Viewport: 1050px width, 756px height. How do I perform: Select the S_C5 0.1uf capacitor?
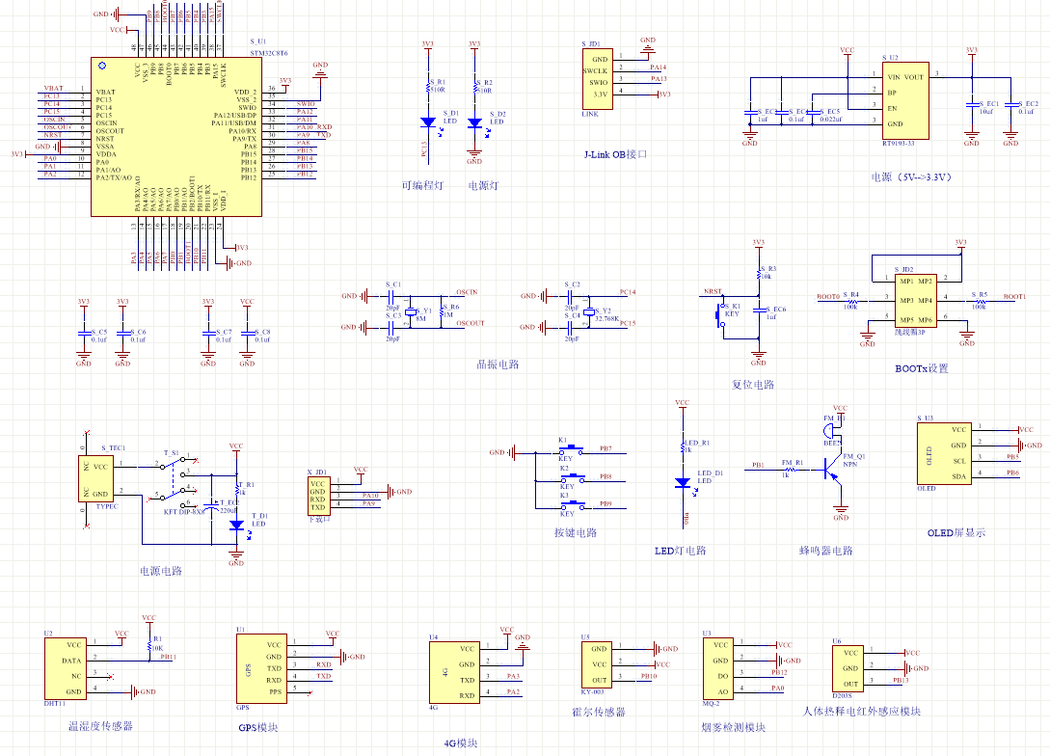click(x=83, y=333)
